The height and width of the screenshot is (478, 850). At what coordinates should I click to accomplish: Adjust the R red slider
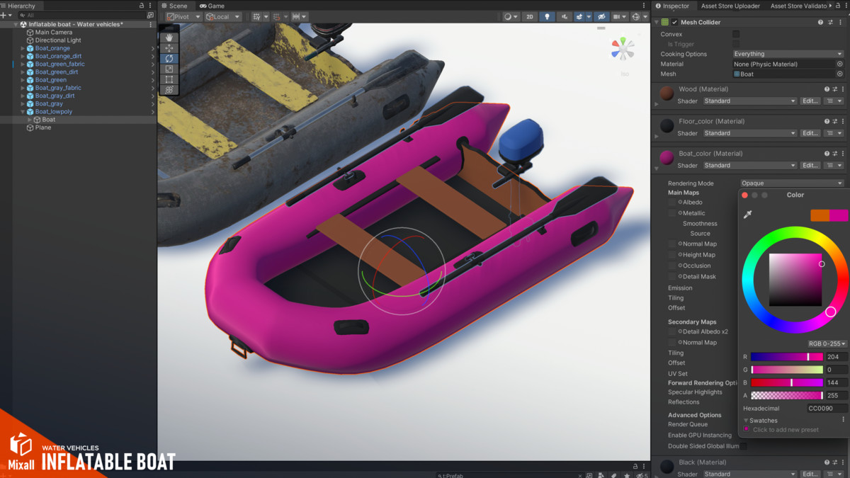point(787,357)
